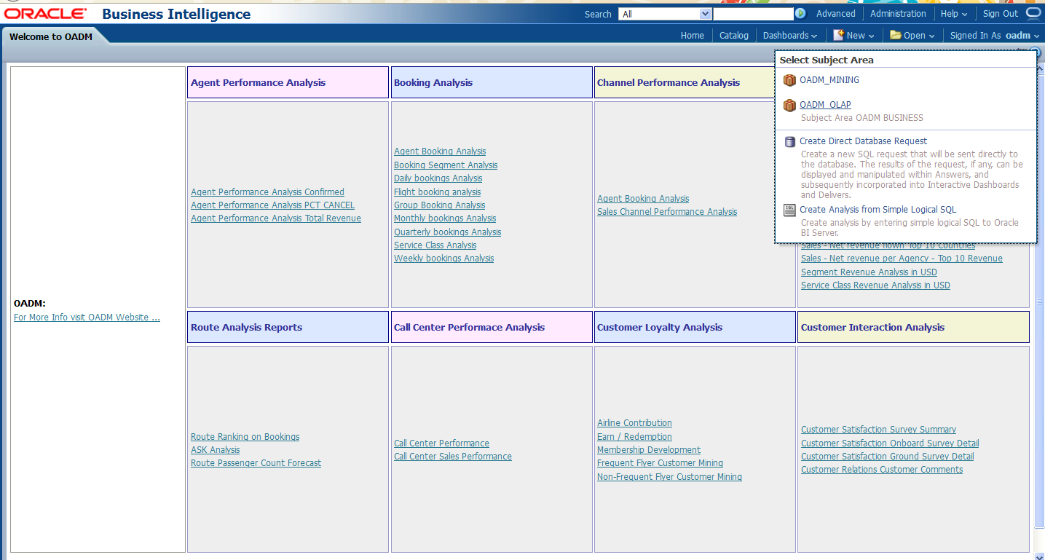Click the Oracle logo in the header

click(45, 14)
